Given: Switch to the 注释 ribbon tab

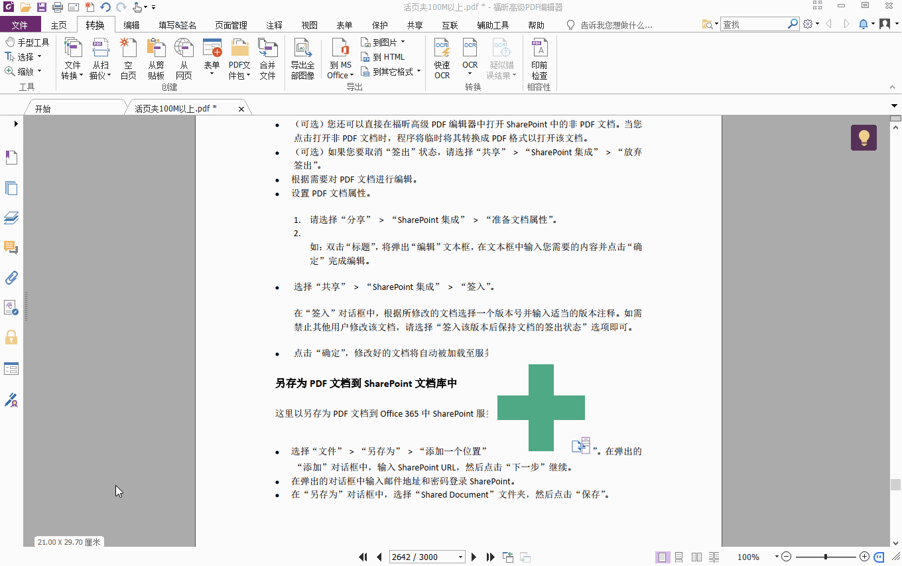Looking at the screenshot, I should tap(274, 25).
